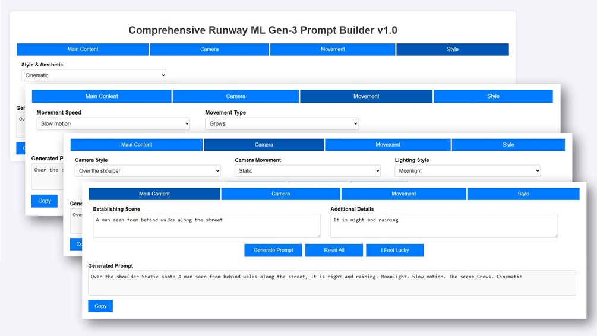The width and height of the screenshot is (597, 336).
Task: Open Movement tab in the topmost back panel
Action: click(333, 49)
